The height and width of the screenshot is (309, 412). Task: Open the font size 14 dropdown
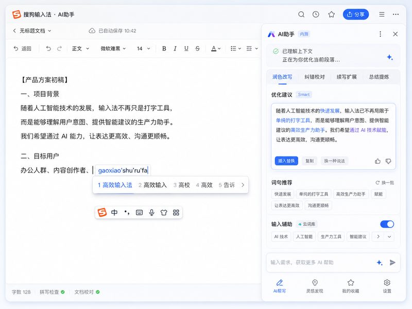(144, 48)
